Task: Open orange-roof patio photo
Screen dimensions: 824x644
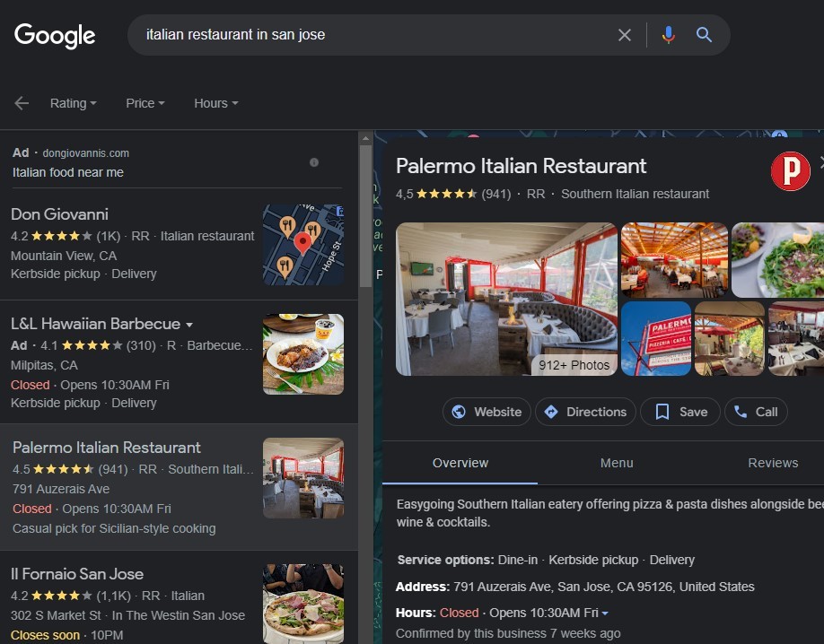Action: pyautogui.click(x=674, y=260)
